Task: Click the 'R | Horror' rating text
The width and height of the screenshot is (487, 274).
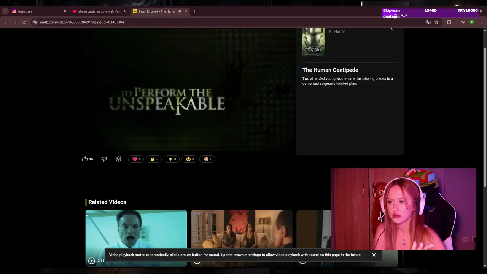Action: point(337,32)
